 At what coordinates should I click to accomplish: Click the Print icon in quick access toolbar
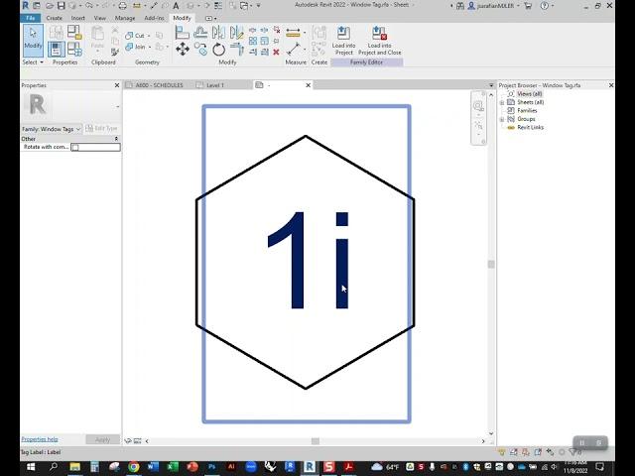122,6
